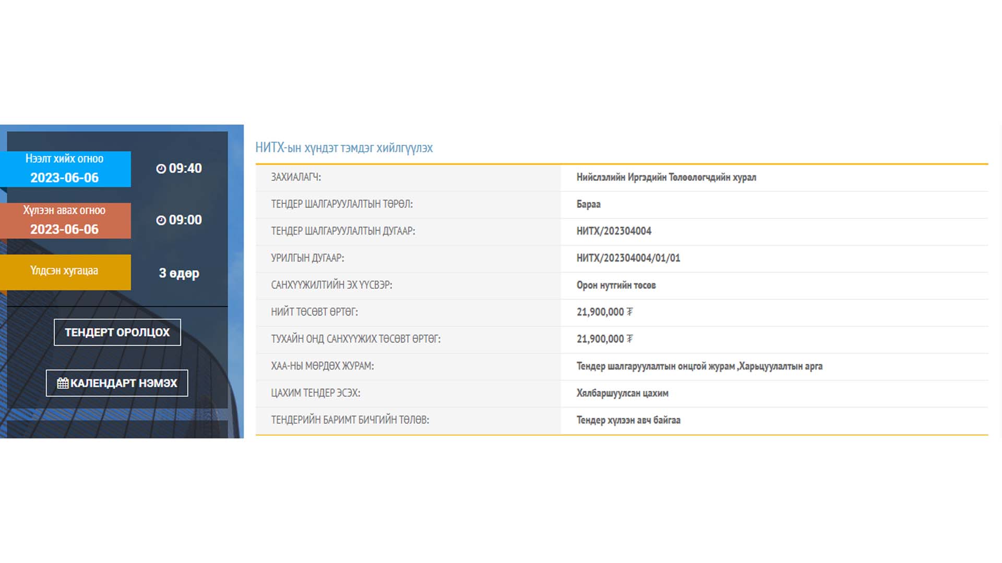
Task: Click the invitation number НИТХ/202304004/01/01
Action: point(628,258)
